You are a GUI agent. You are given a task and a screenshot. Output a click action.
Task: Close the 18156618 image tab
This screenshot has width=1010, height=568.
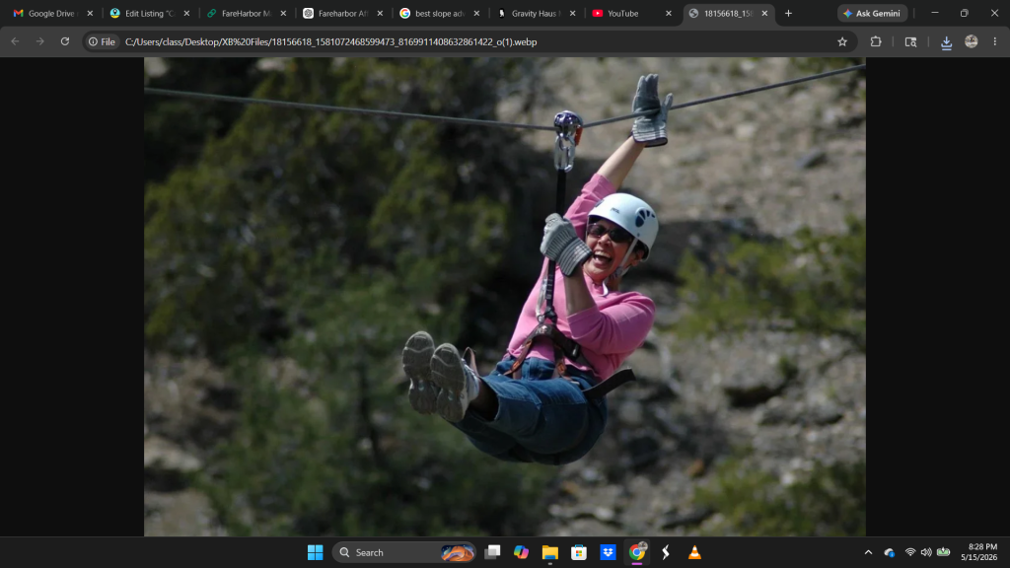(764, 13)
